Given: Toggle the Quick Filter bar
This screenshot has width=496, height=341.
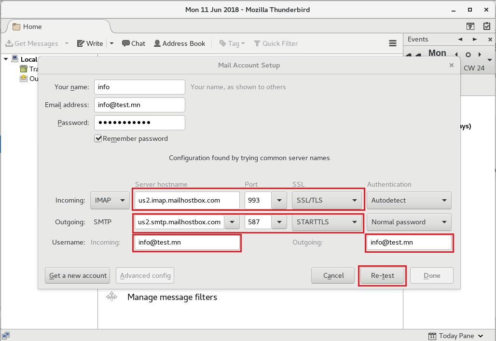Looking at the screenshot, I should (276, 43).
